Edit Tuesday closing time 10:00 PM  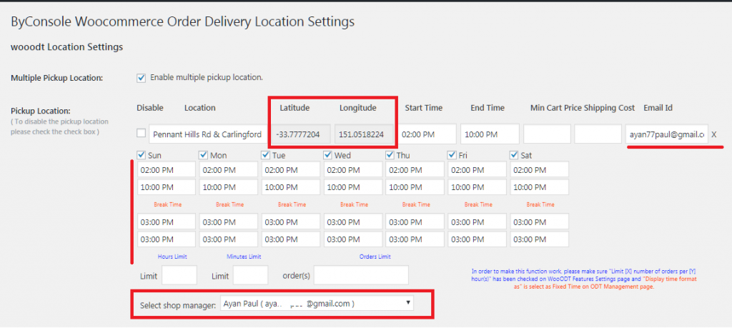click(x=290, y=187)
